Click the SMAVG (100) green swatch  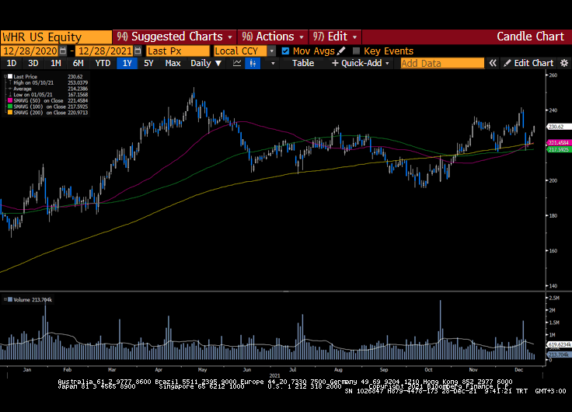click(x=10, y=106)
